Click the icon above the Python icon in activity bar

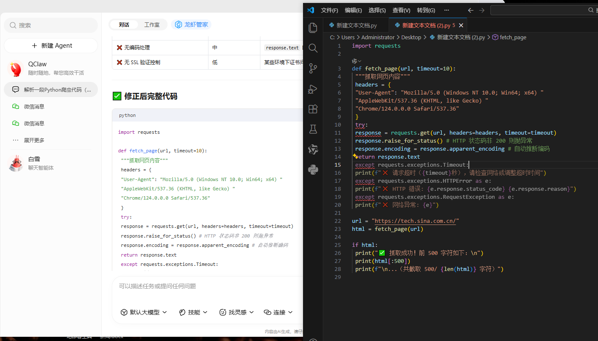point(313,149)
